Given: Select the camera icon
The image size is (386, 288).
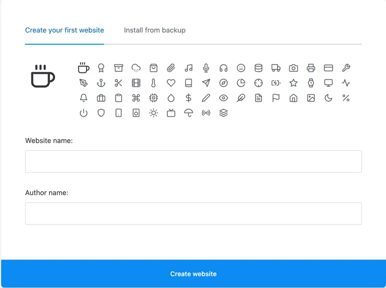Looking at the screenshot, I should 293,68.
